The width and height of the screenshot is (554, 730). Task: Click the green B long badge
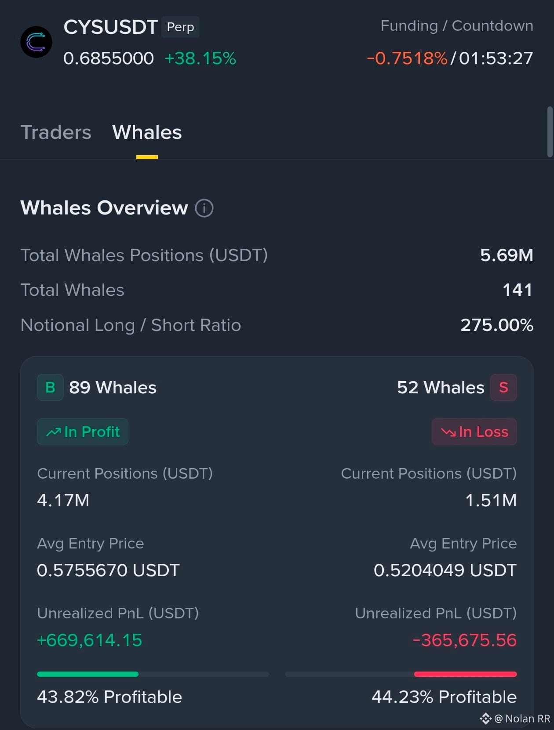50,387
